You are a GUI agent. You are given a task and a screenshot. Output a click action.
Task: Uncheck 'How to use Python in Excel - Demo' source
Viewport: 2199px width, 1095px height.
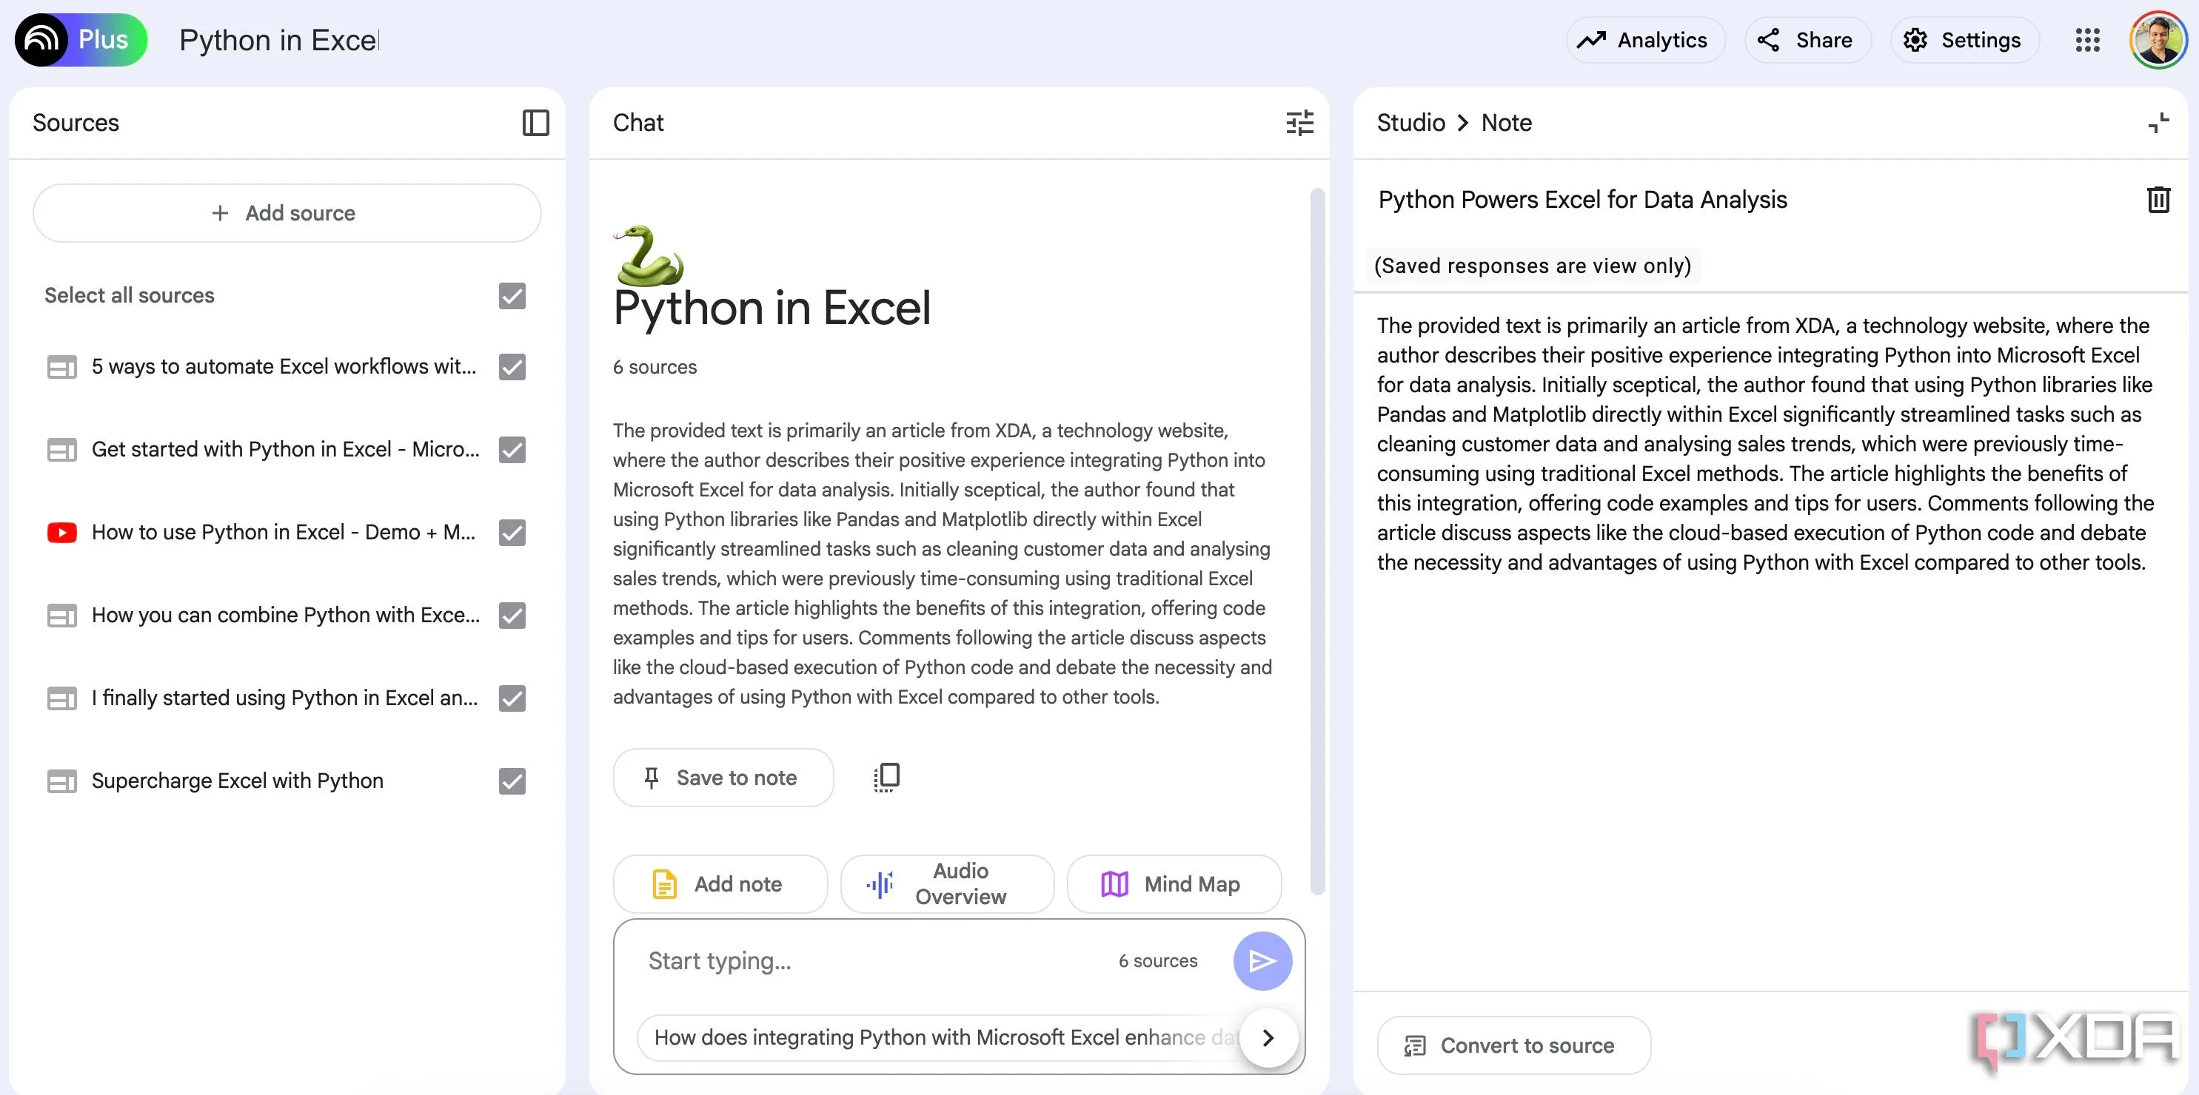[x=512, y=532]
